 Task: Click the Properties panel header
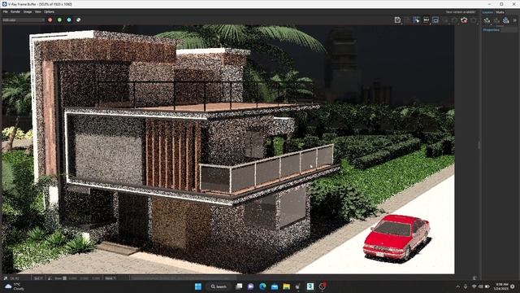click(x=492, y=30)
